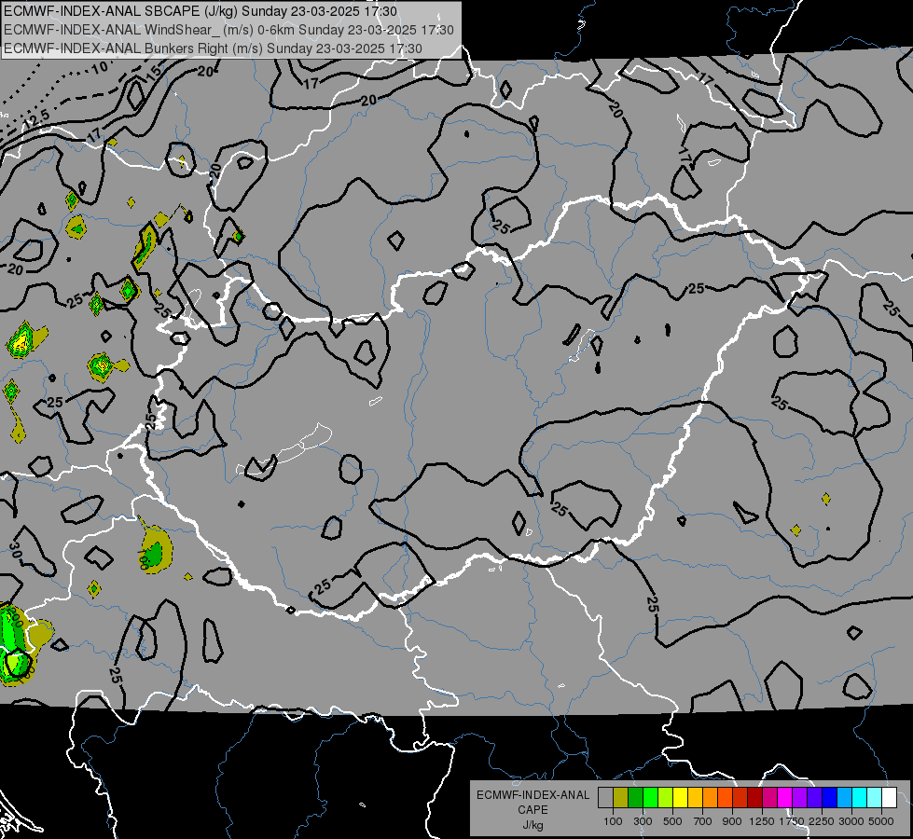Image resolution: width=913 pixels, height=839 pixels.
Task: Click the orange-red legend swatch
Action: tap(725, 798)
